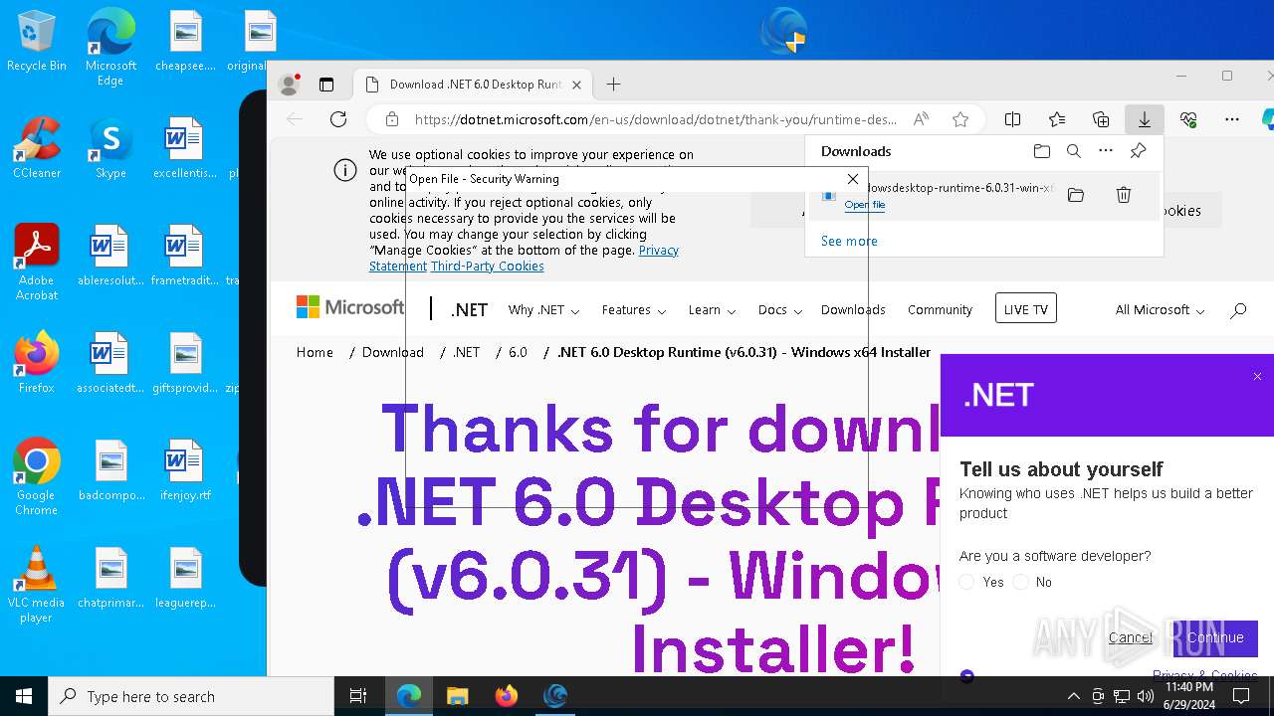1274x716 pixels.
Task: Add this page to favorites star
Action: pos(960,119)
